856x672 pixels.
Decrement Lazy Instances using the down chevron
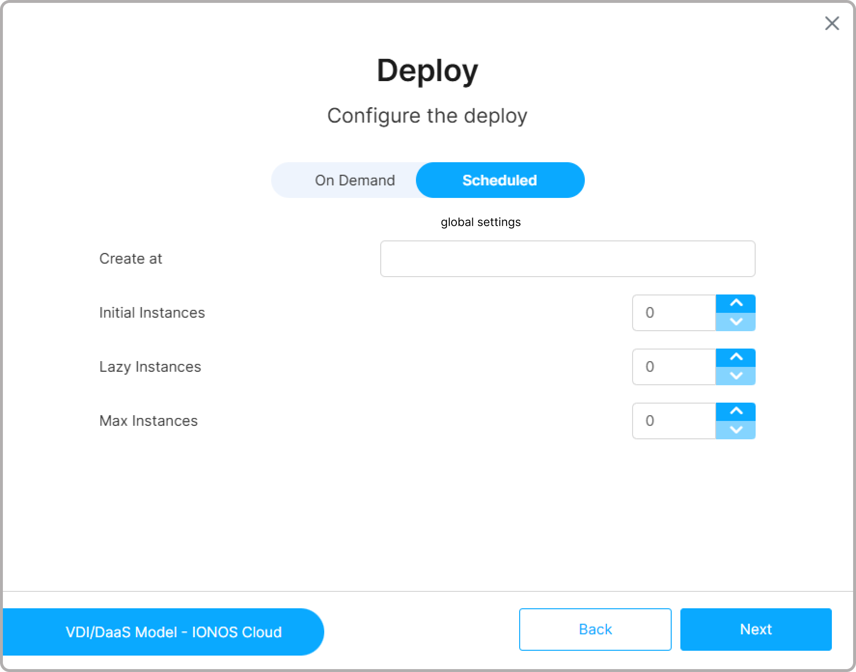(735, 376)
